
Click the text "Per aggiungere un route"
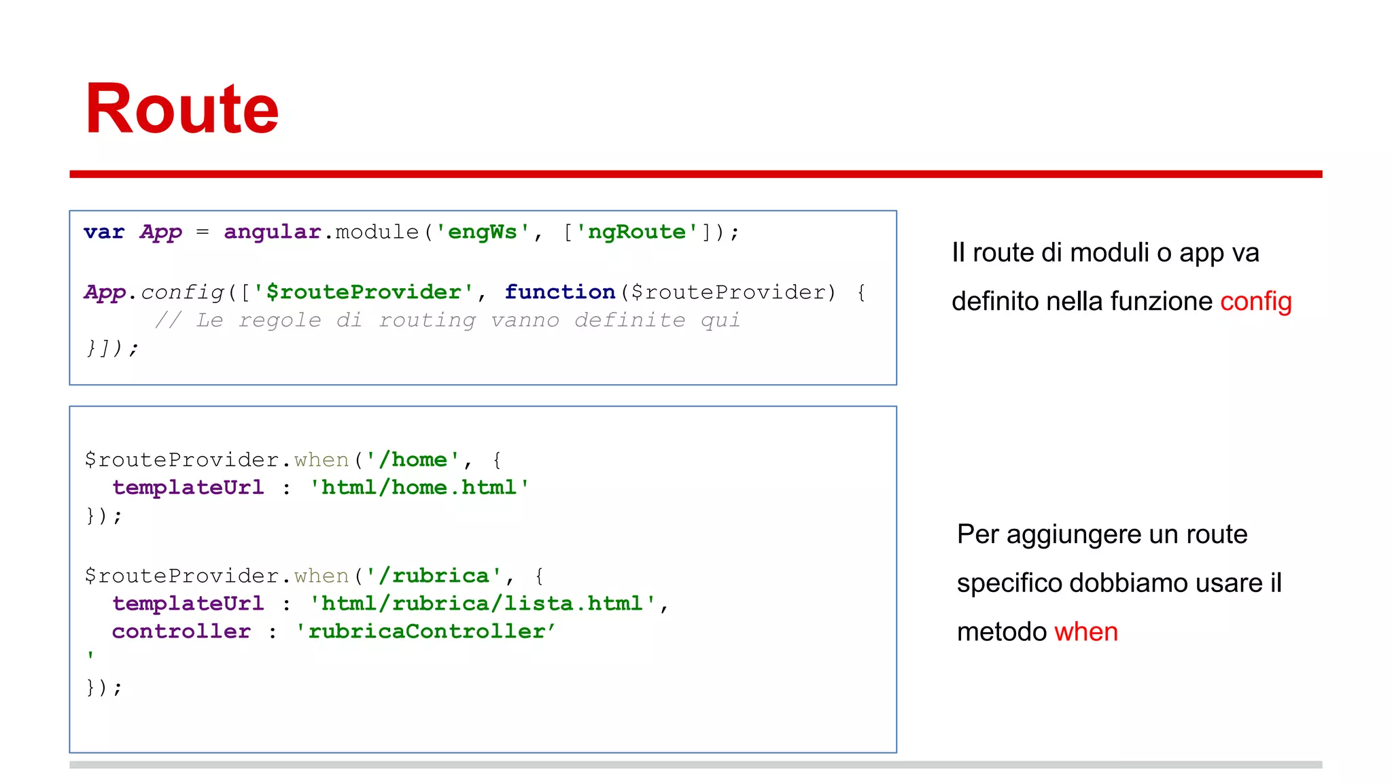(1102, 535)
